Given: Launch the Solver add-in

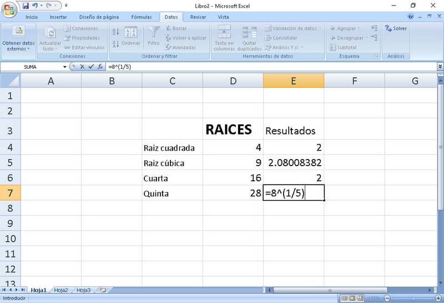Looking at the screenshot, I should 396,28.
